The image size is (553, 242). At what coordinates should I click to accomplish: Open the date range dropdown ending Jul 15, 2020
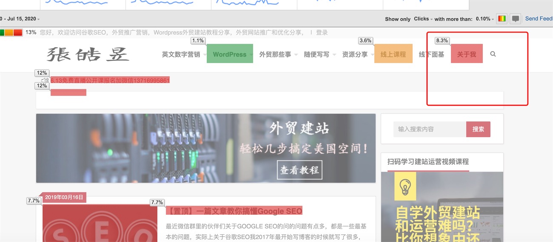coord(20,19)
